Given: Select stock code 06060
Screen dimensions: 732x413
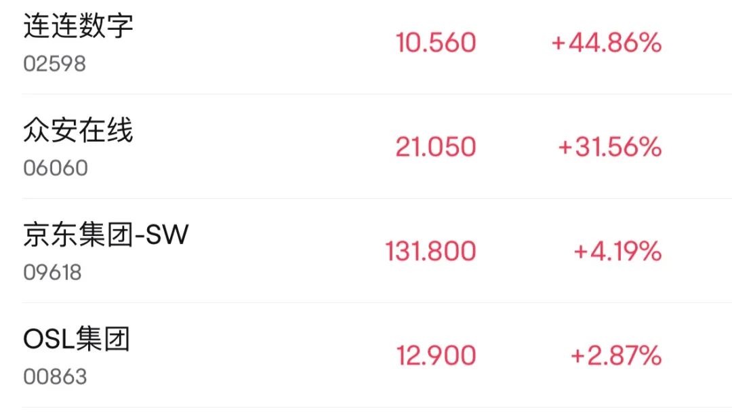Looking at the screenshot, I should 56,168.
